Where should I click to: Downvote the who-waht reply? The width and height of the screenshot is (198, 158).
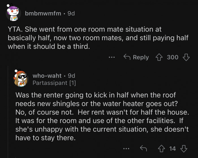[x=184, y=148]
